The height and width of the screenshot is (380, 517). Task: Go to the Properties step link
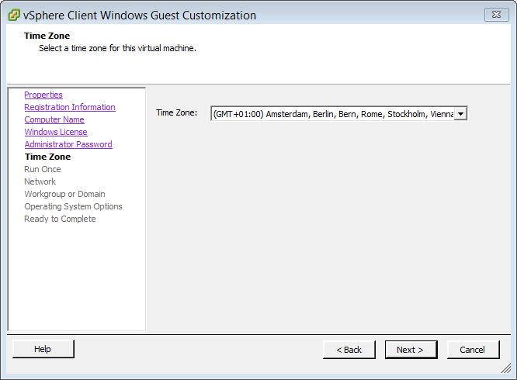tap(43, 95)
